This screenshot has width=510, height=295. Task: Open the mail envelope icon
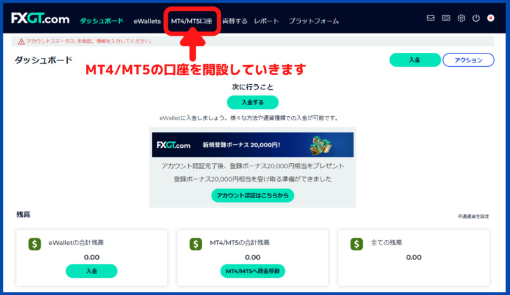click(x=430, y=18)
